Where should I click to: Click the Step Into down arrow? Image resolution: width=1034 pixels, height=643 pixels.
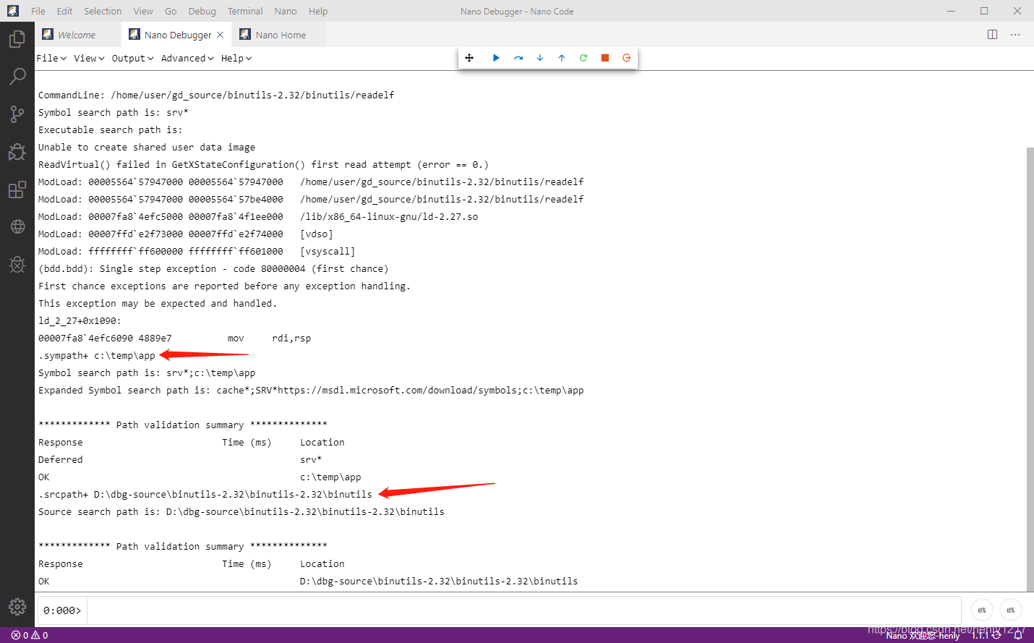click(540, 58)
